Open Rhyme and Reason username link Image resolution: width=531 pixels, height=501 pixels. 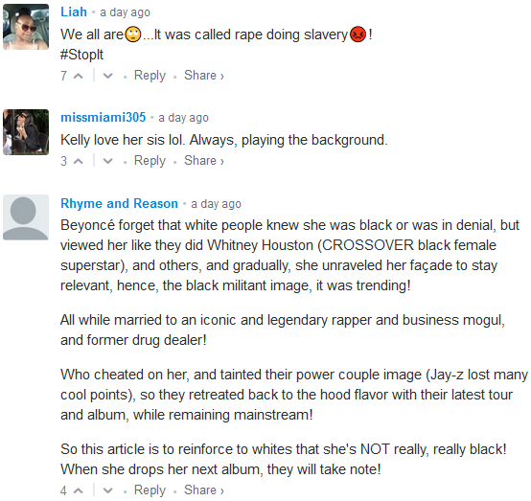tap(119, 203)
